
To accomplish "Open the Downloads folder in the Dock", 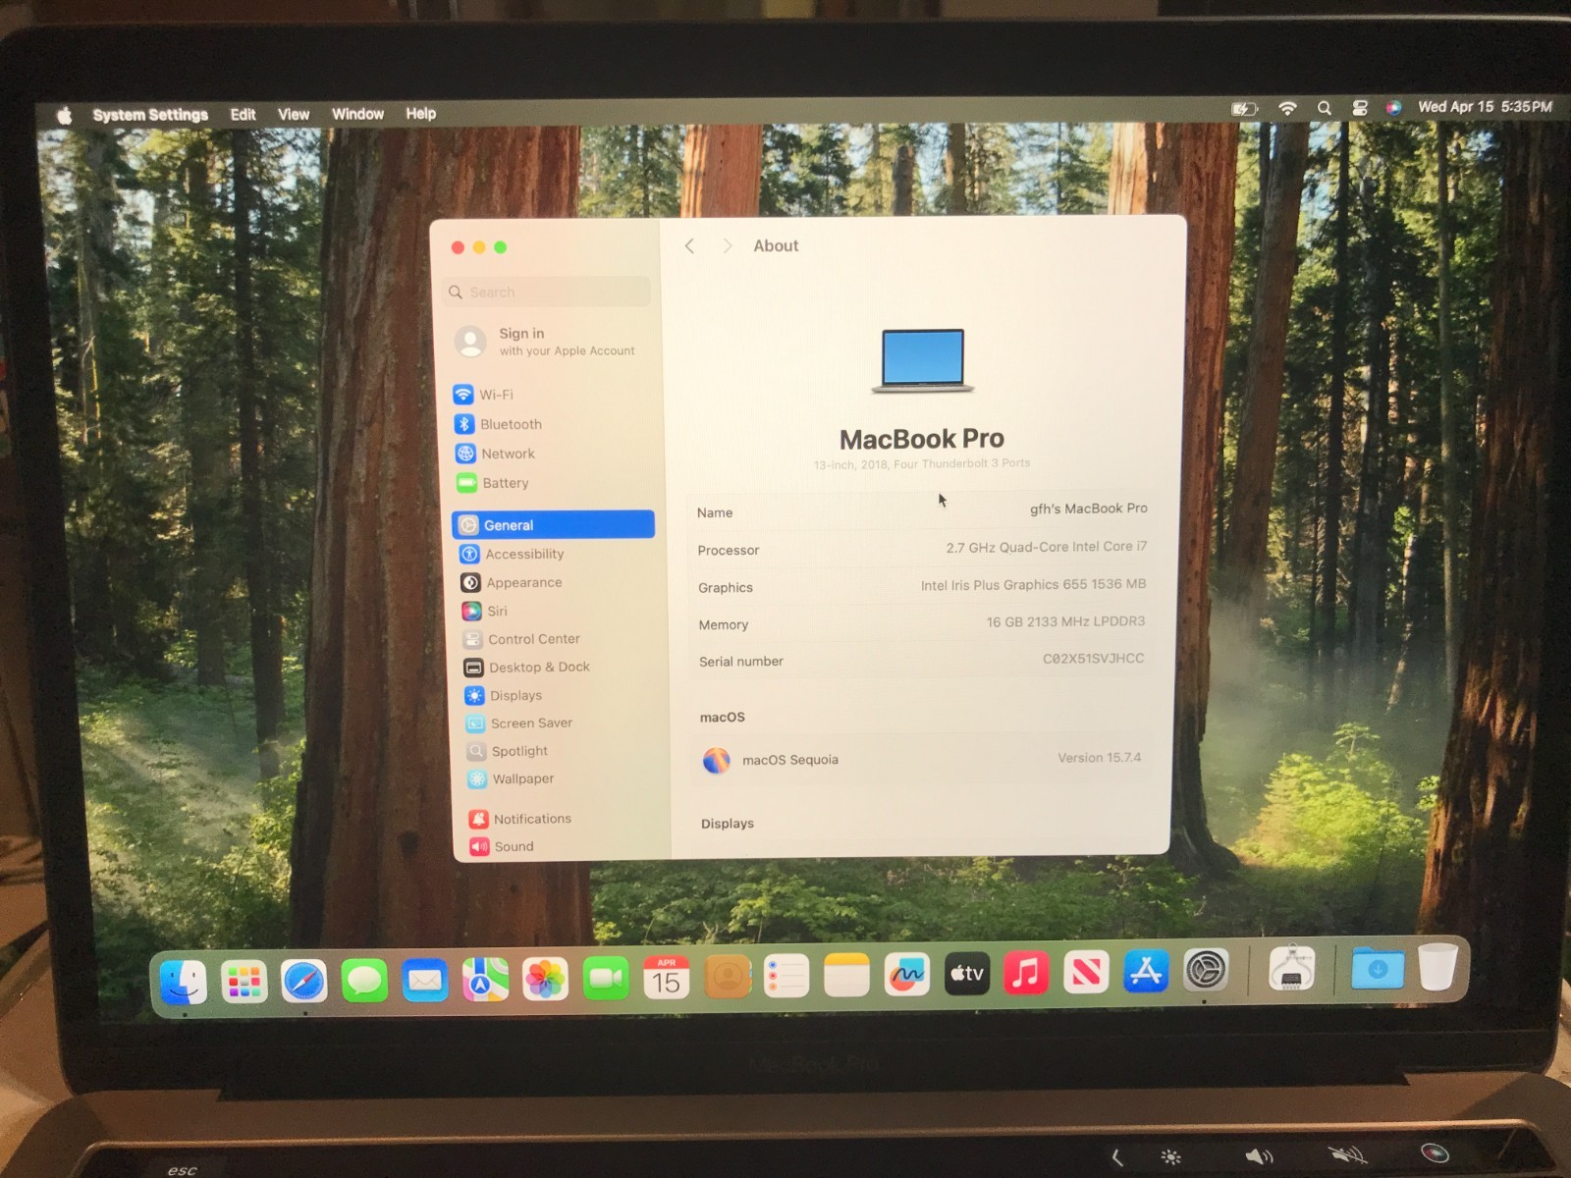I will [1378, 968].
